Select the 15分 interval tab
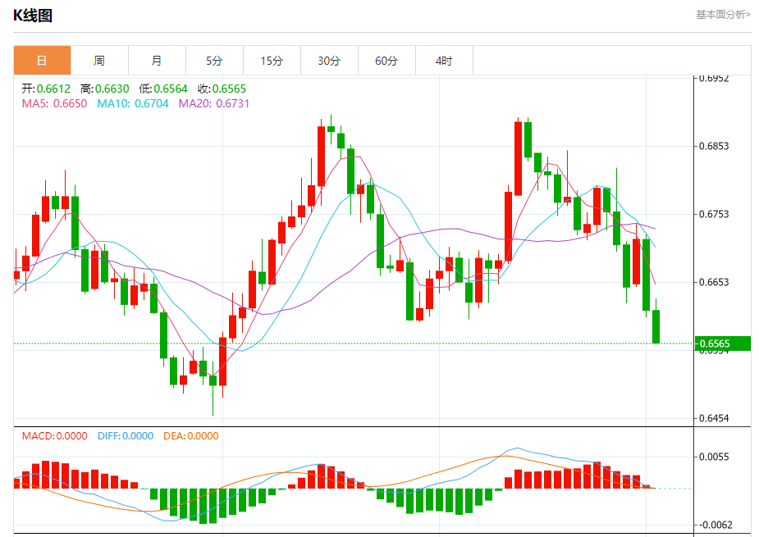Viewport: 759px width, 537px height. tap(272, 61)
